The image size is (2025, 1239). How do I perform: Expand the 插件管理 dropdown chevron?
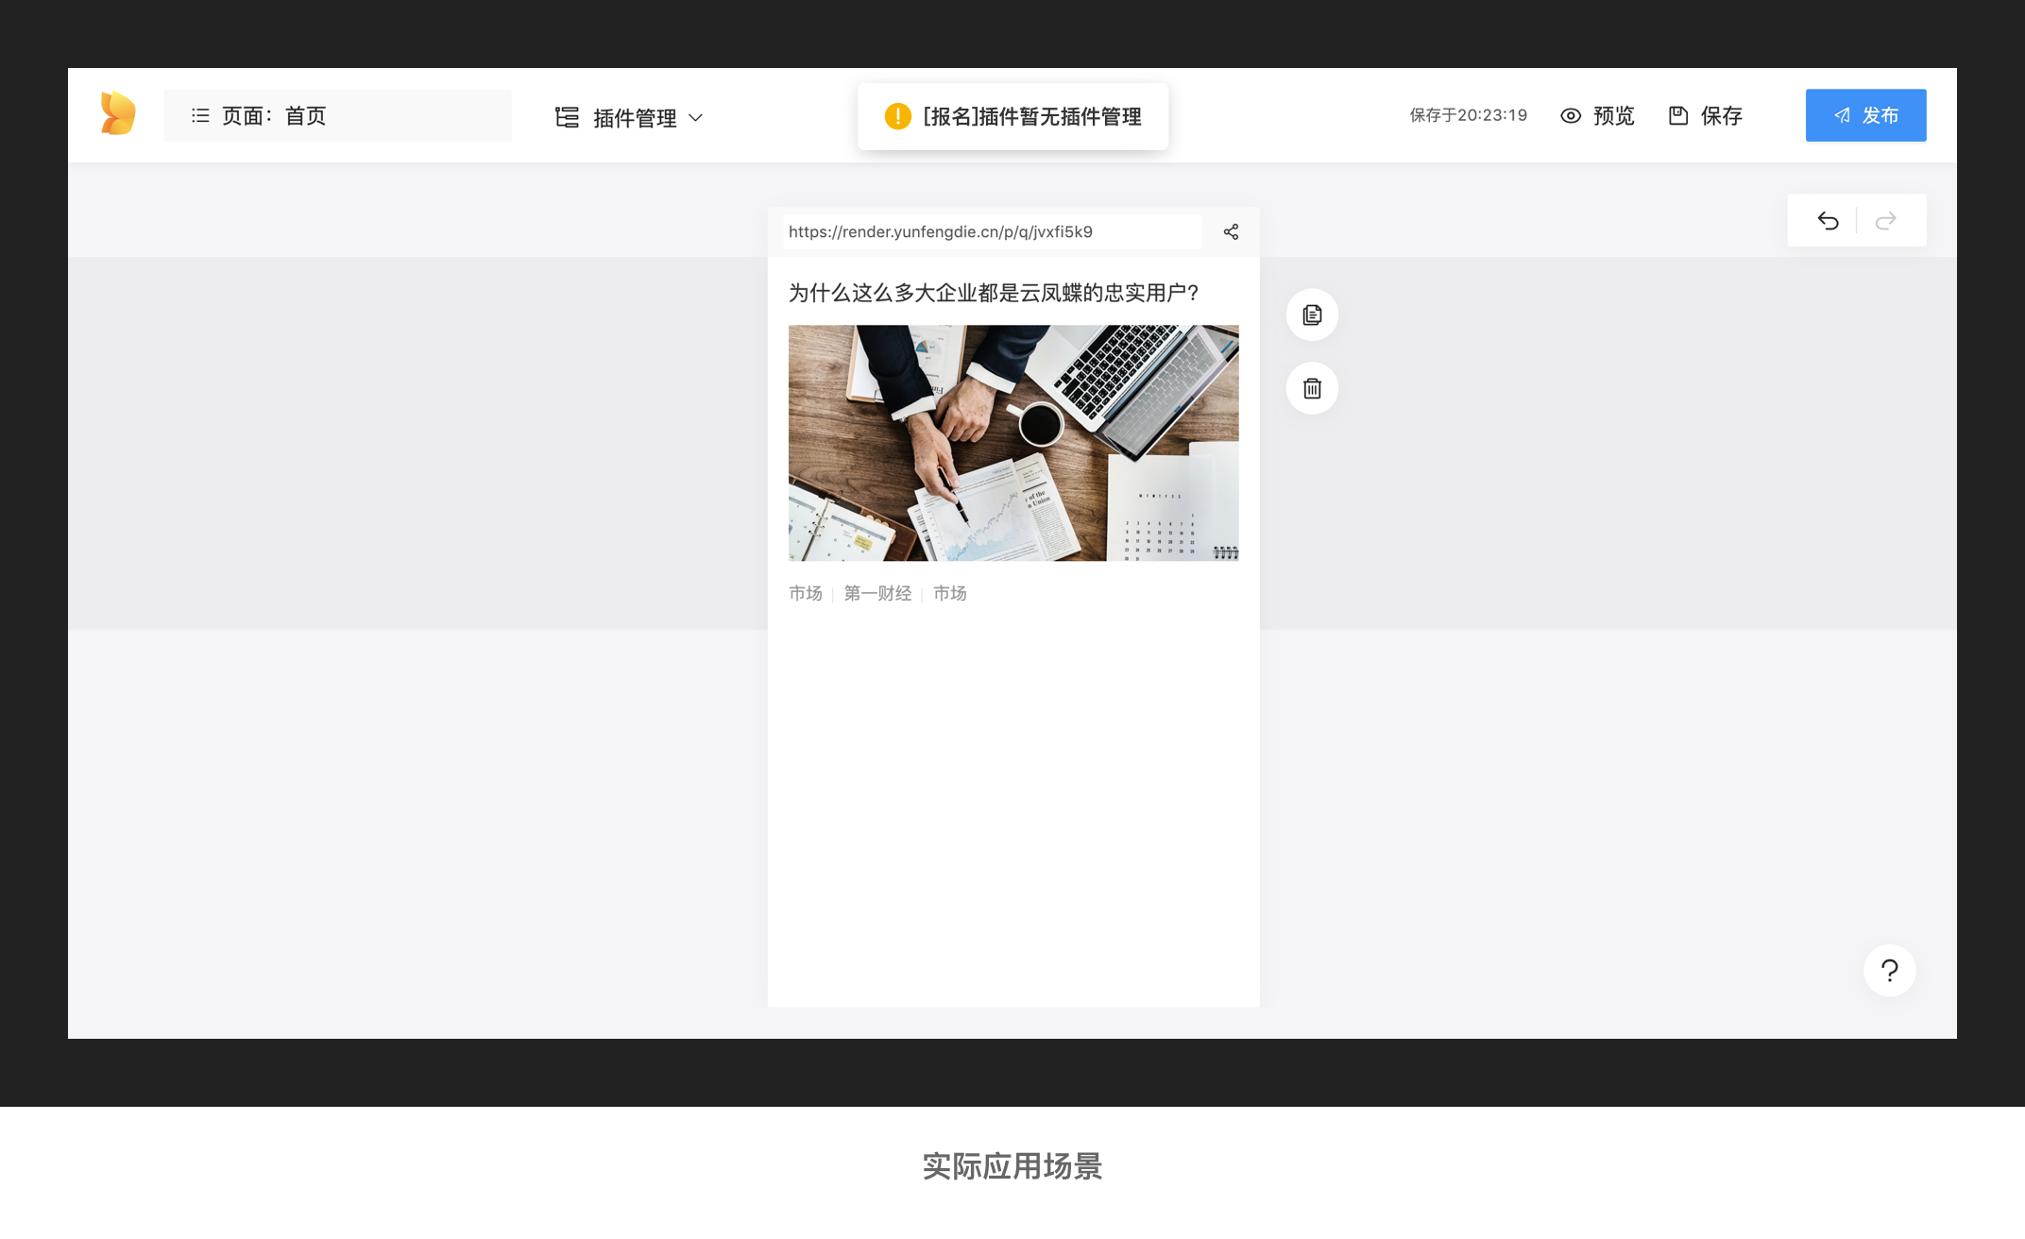coord(696,118)
